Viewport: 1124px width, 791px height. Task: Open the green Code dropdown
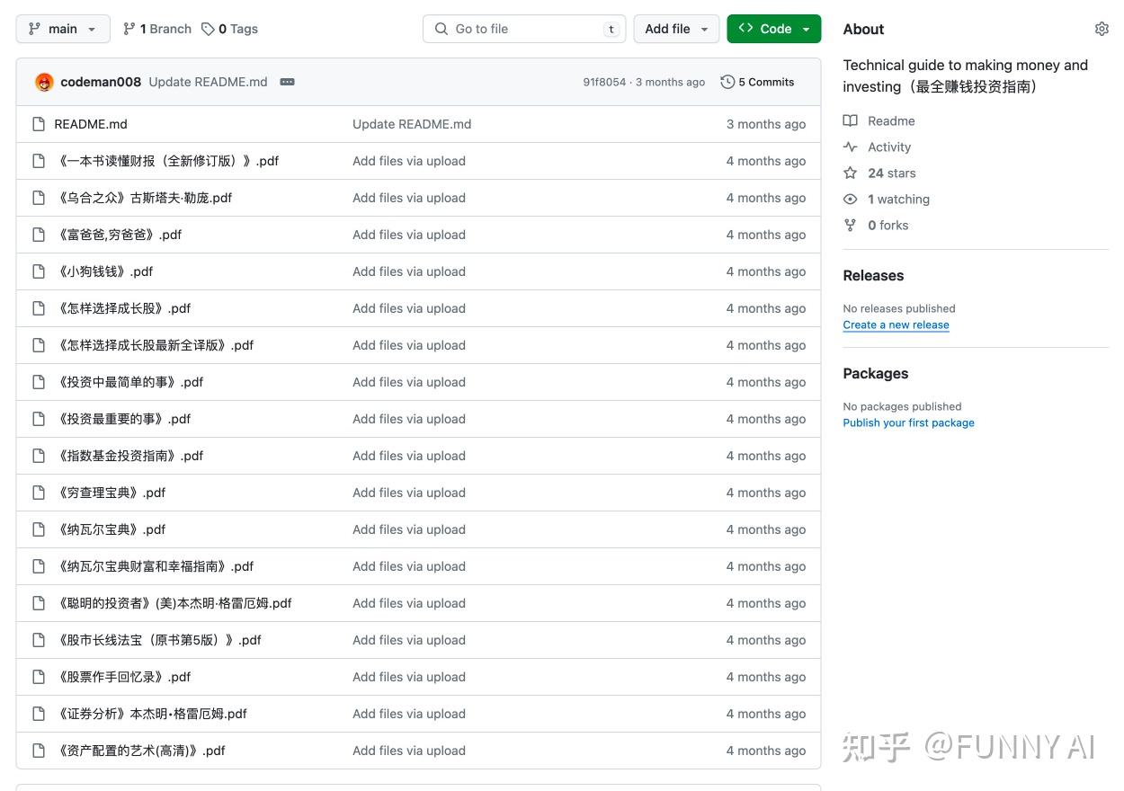pyautogui.click(x=773, y=29)
